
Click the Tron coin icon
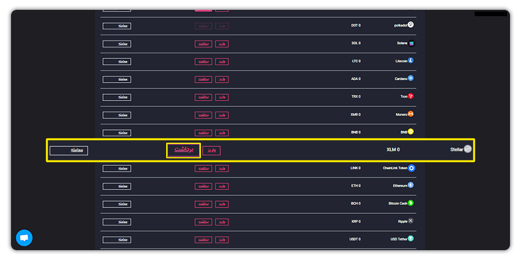(x=410, y=96)
